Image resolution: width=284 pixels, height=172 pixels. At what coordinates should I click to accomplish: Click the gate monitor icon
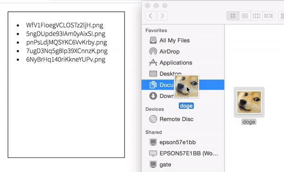tap(153, 164)
